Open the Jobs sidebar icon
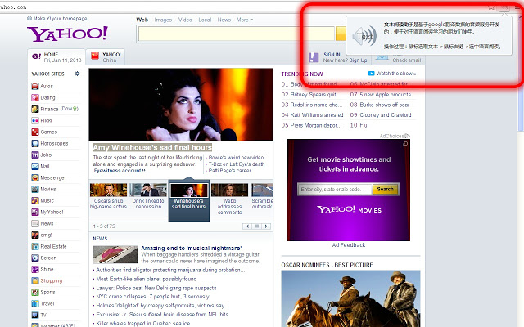Screen dimensions: 524x327 [x=35, y=155]
